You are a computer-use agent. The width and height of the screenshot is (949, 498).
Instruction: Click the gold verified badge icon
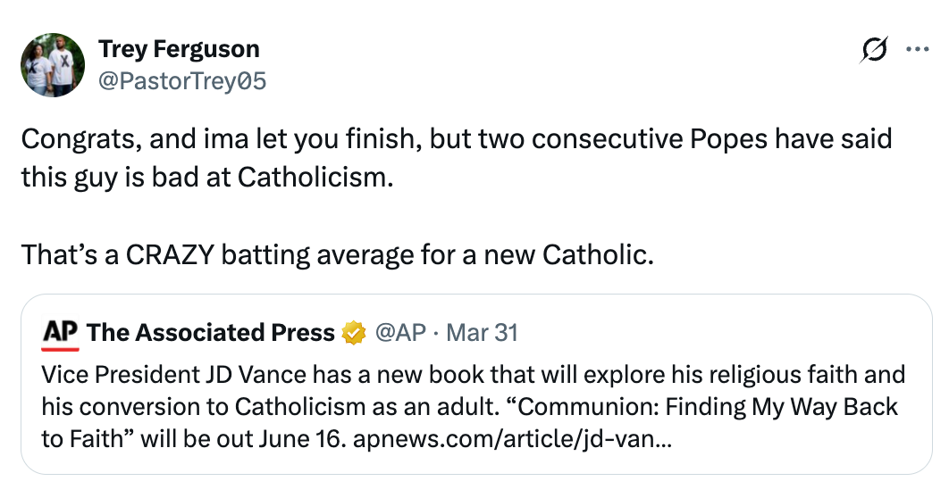[354, 334]
